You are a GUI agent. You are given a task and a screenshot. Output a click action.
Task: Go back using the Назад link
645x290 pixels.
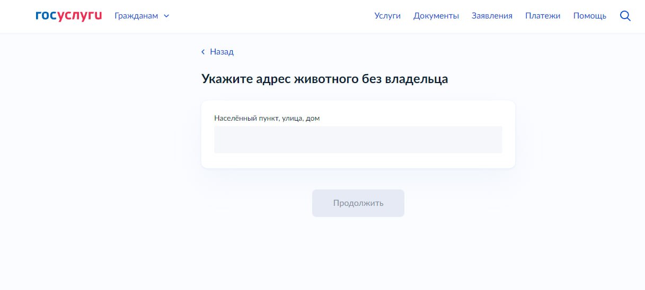pyautogui.click(x=222, y=52)
